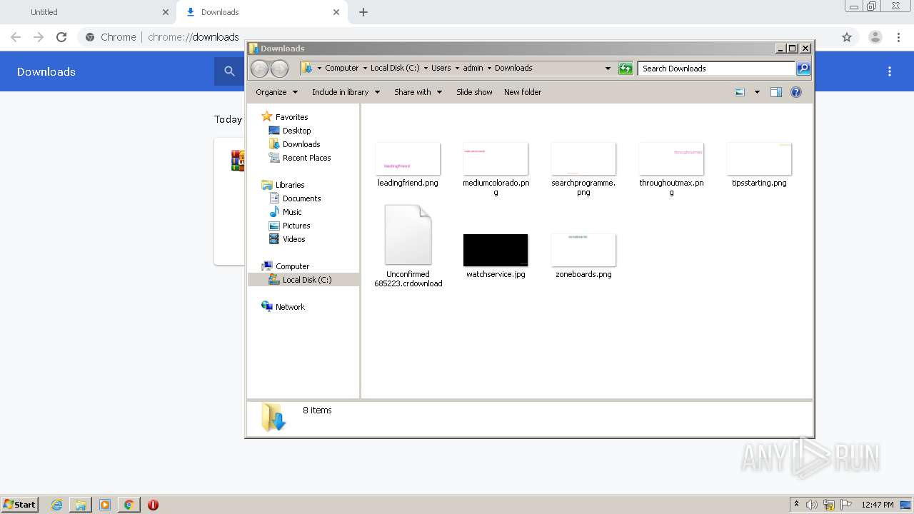This screenshot has width=914, height=514.
Task: Click the Chrome downloads search icon
Action: [229, 71]
